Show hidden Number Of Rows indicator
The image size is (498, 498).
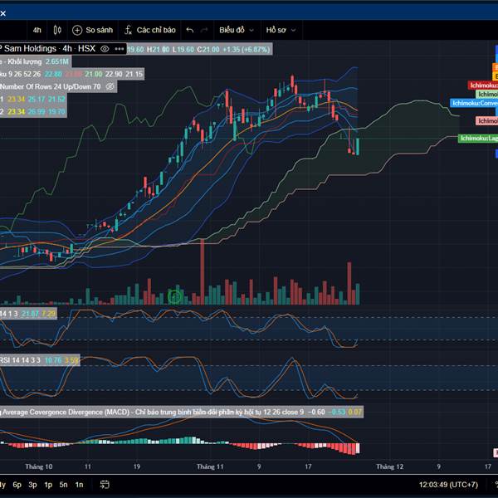point(110,86)
